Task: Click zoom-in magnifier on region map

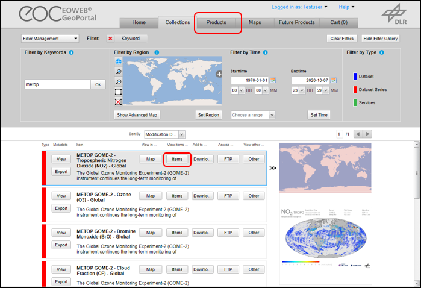Action: pos(118,72)
